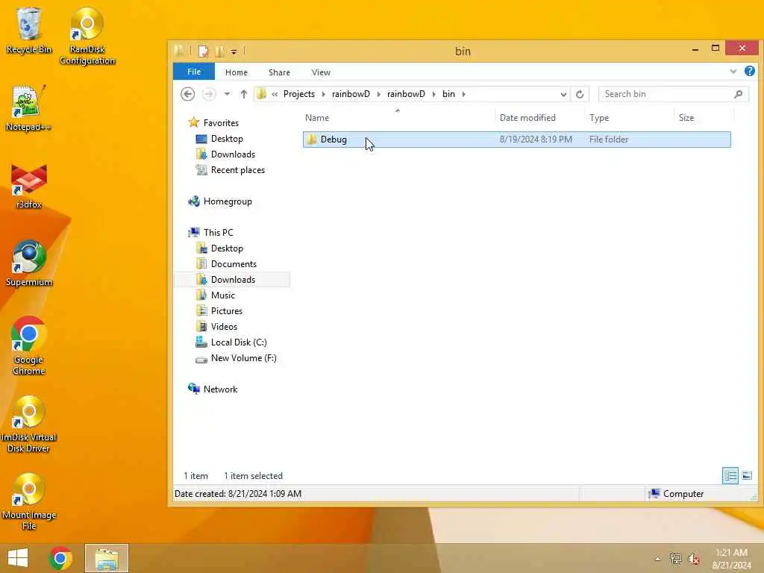This screenshot has width=764, height=573.
Task: Select Homegroup in navigation pane
Action: (228, 201)
